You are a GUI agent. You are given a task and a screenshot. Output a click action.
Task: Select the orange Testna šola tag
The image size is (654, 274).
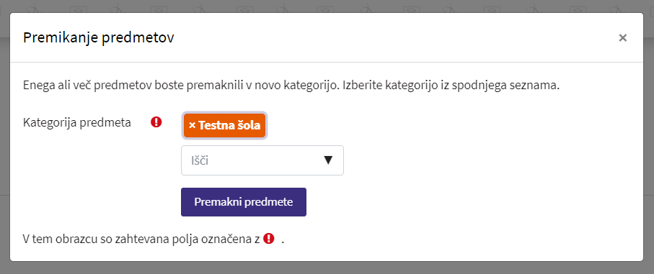tap(224, 125)
